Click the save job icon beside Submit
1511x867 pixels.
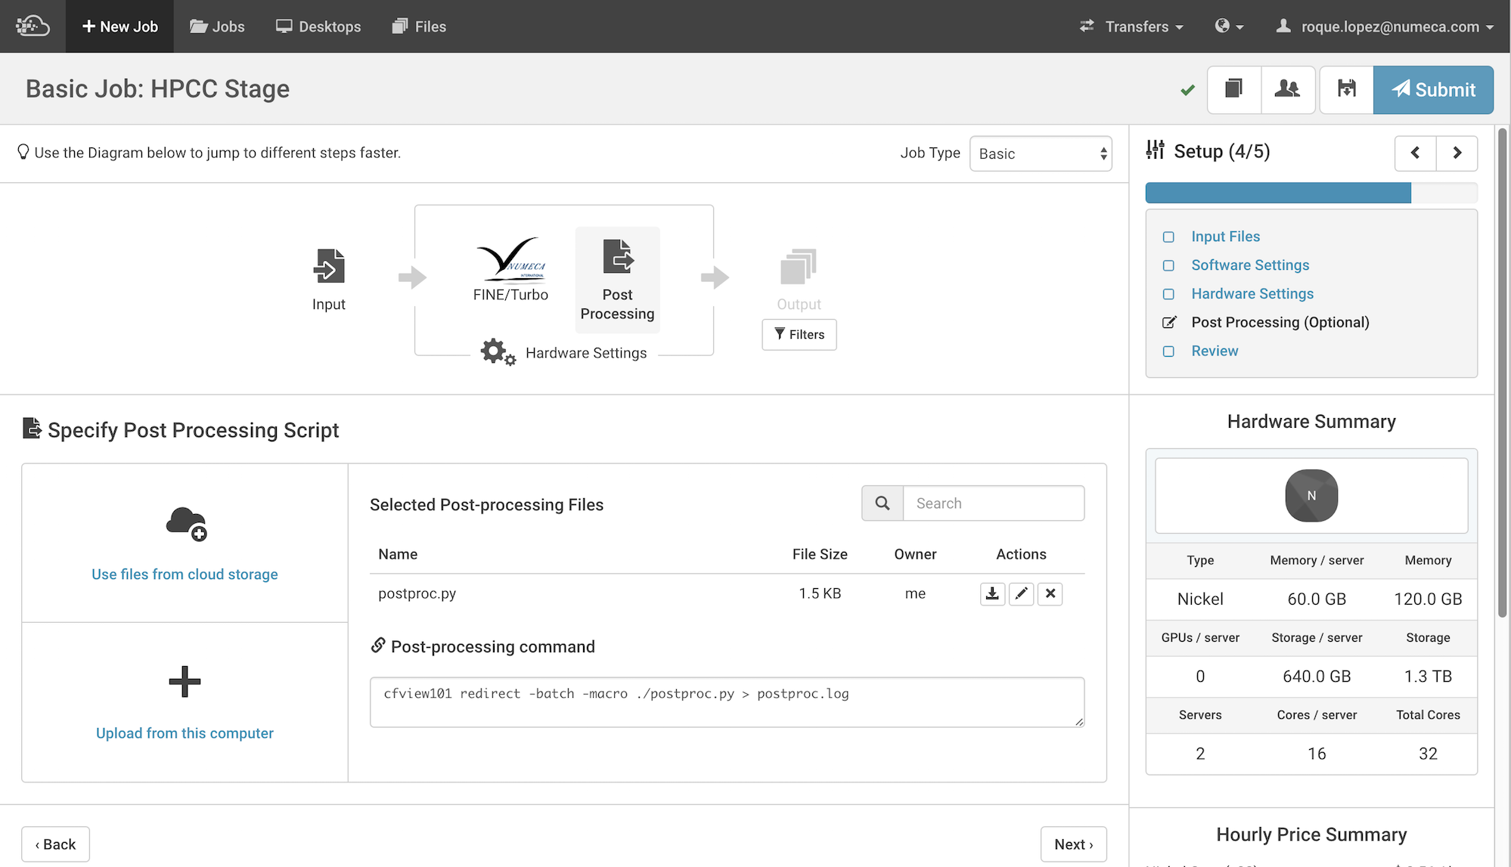click(x=1346, y=89)
